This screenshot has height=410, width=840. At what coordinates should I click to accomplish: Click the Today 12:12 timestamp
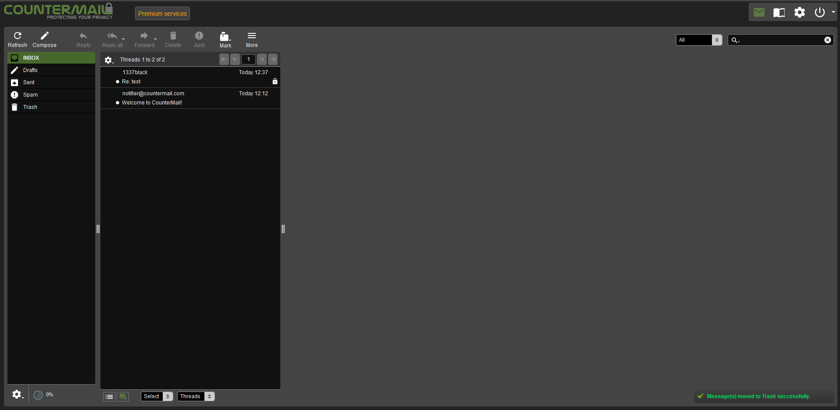pyautogui.click(x=253, y=94)
